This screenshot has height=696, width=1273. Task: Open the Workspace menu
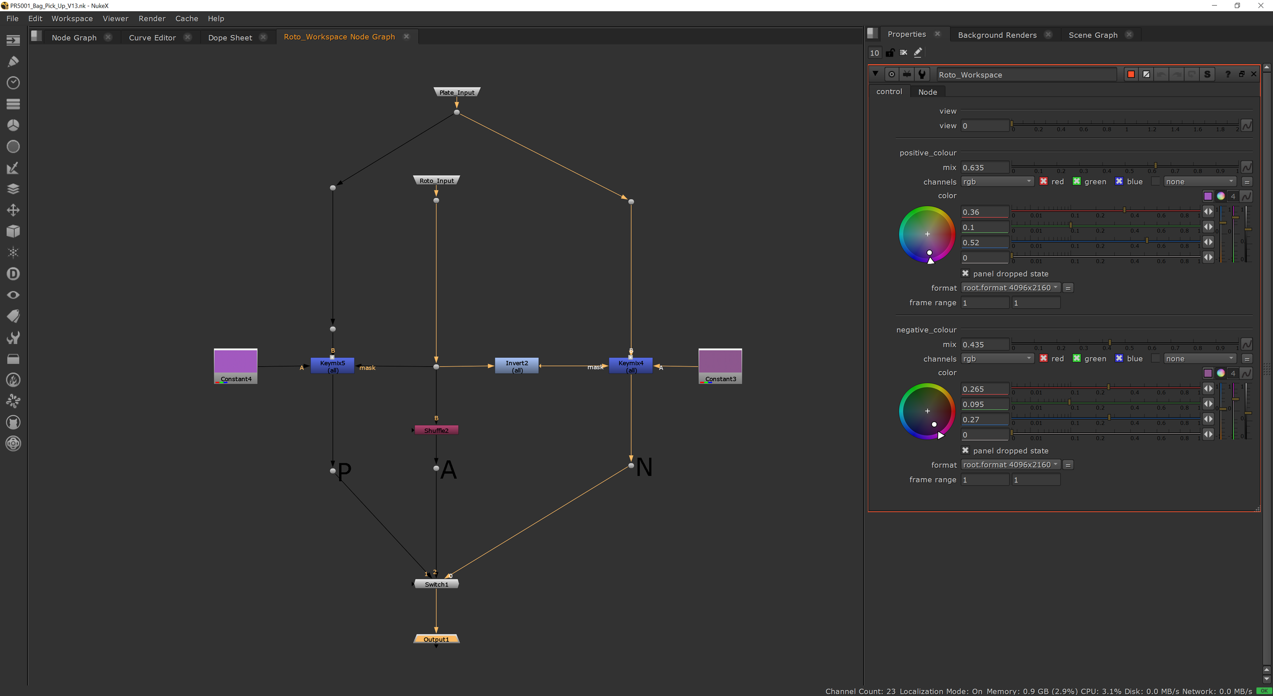[72, 18]
